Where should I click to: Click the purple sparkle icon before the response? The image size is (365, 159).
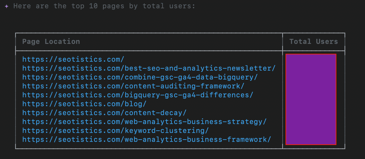click(x=6, y=6)
